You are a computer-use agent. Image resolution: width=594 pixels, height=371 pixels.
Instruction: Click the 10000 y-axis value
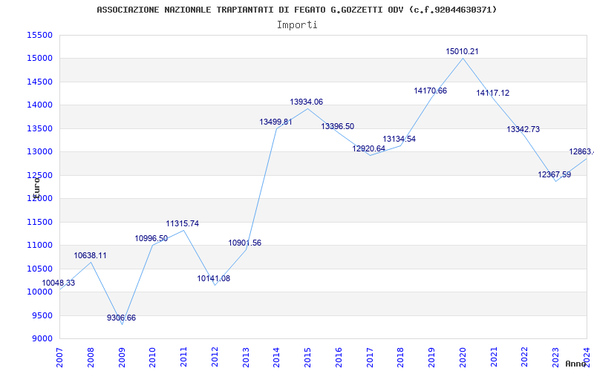(x=39, y=292)
